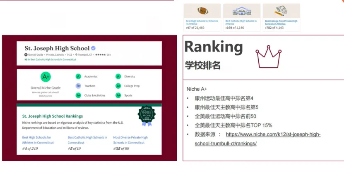
Task: Click the St. Joseph High School title
Action: [x=57, y=48]
